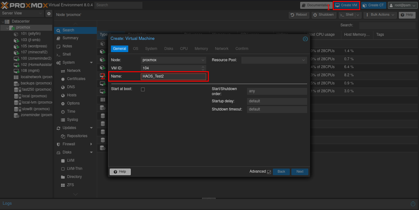Collapse the proxmox node in tree
This screenshot has height=210, width=419.
click(x=7, y=28)
